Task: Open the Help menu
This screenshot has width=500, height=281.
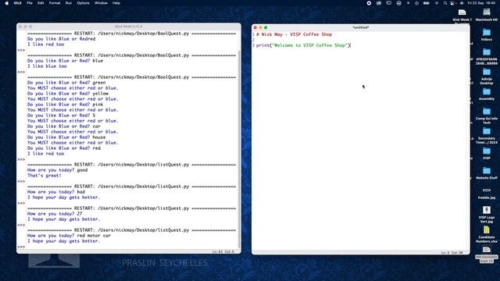Action: (x=116, y=3)
